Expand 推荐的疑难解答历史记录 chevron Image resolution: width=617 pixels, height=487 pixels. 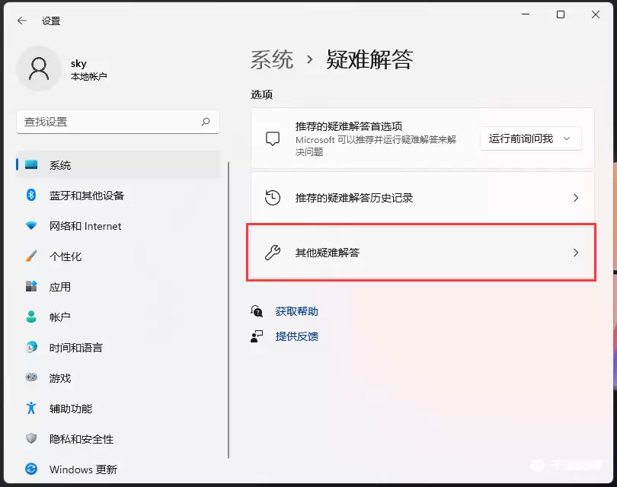[576, 198]
